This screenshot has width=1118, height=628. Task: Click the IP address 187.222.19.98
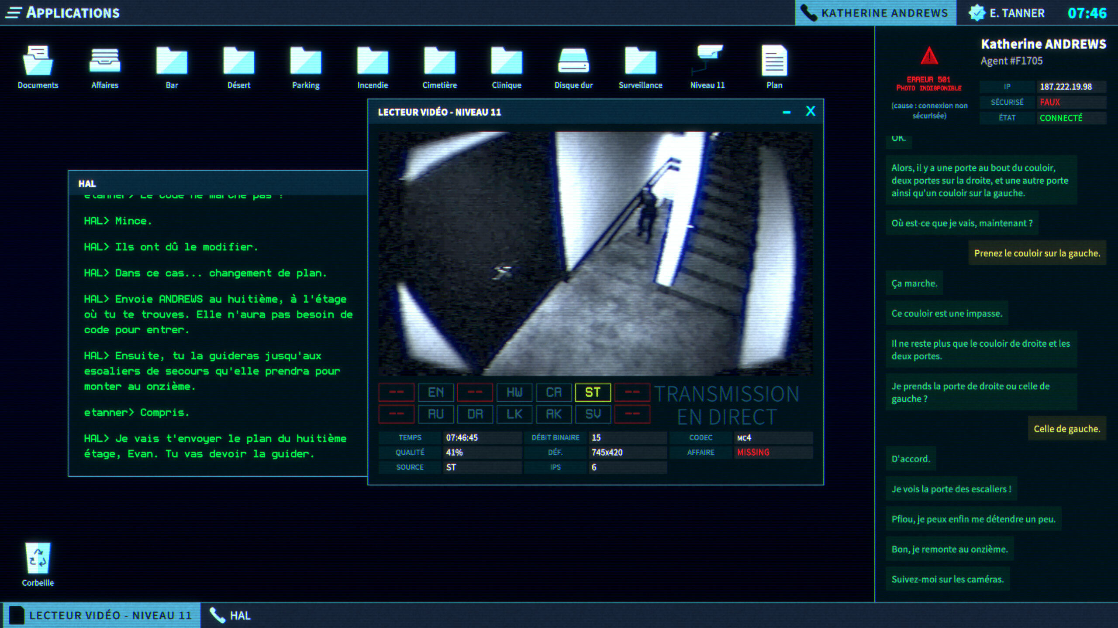[1071, 87]
